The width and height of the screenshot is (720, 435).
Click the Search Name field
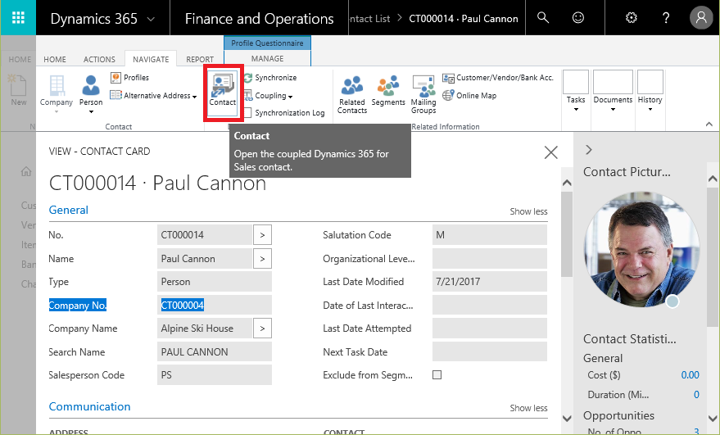pyautogui.click(x=215, y=352)
